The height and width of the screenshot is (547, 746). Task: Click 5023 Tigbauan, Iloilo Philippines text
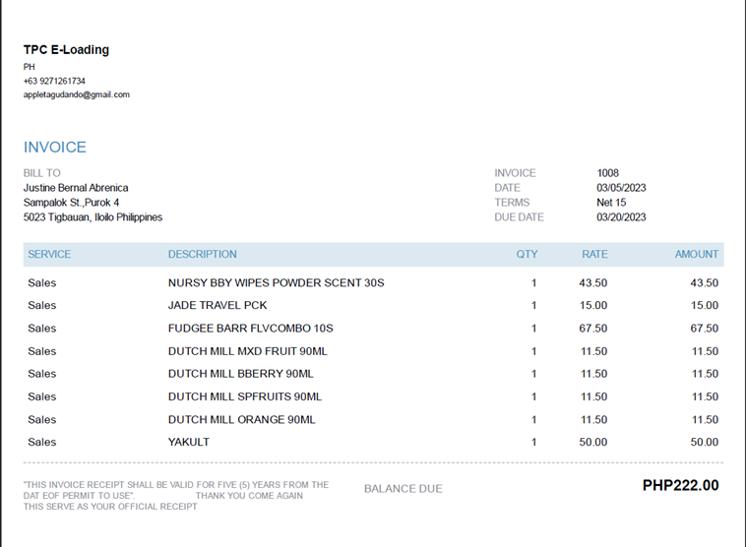pos(93,217)
